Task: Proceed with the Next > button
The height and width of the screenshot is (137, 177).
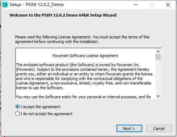Action: (129, 129)
